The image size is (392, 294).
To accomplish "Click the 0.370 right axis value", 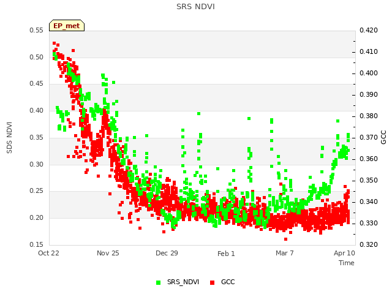I will click(x=369, y=137).
